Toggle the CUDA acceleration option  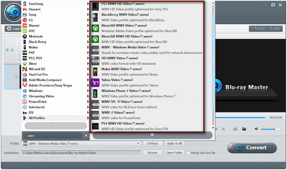(x=257, y=29)
